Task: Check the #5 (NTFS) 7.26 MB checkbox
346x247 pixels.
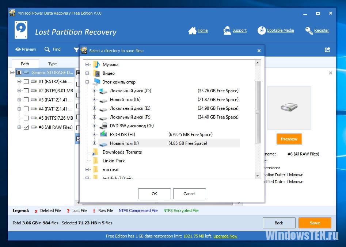Action: click(26, 118)
